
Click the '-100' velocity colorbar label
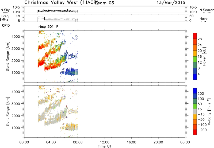(202, 125)
